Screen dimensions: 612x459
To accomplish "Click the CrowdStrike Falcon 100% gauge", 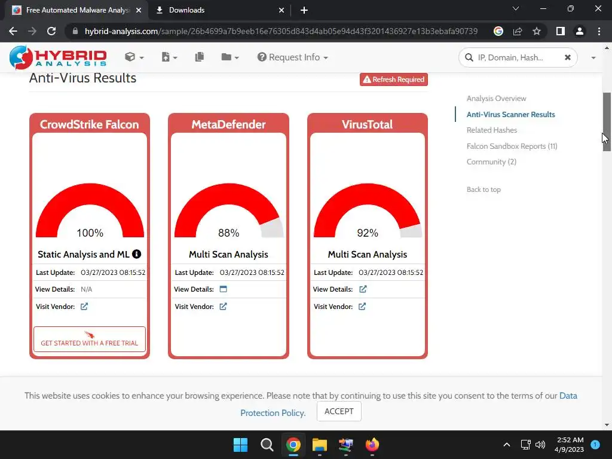I will (x=90, y=211).
